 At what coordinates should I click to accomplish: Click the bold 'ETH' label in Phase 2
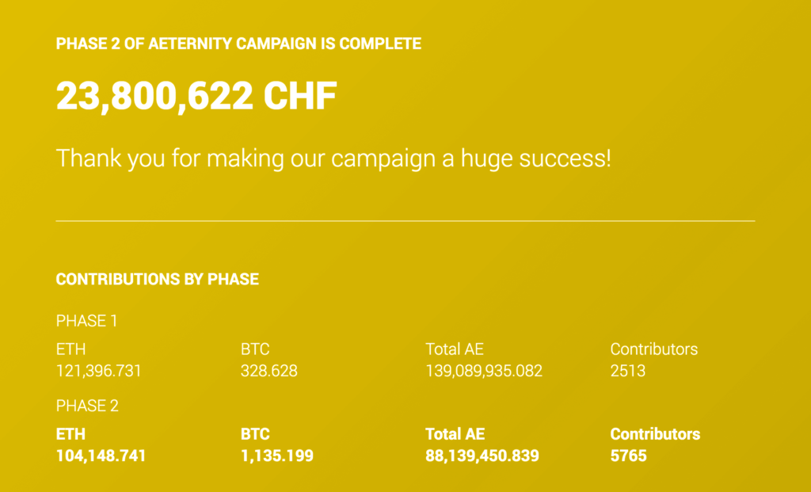coord(70,434)
